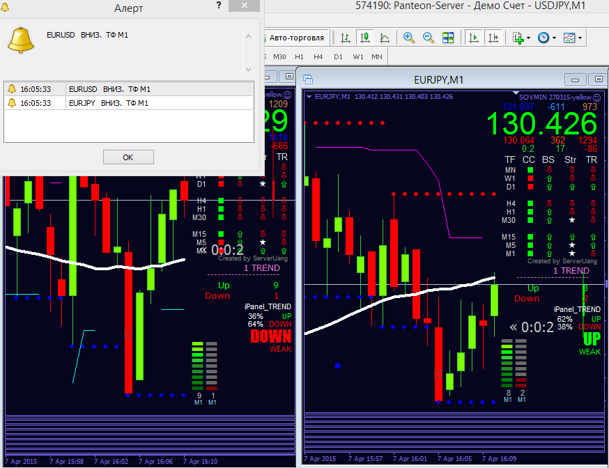Confirm the alert with OK button

(128, 157)
